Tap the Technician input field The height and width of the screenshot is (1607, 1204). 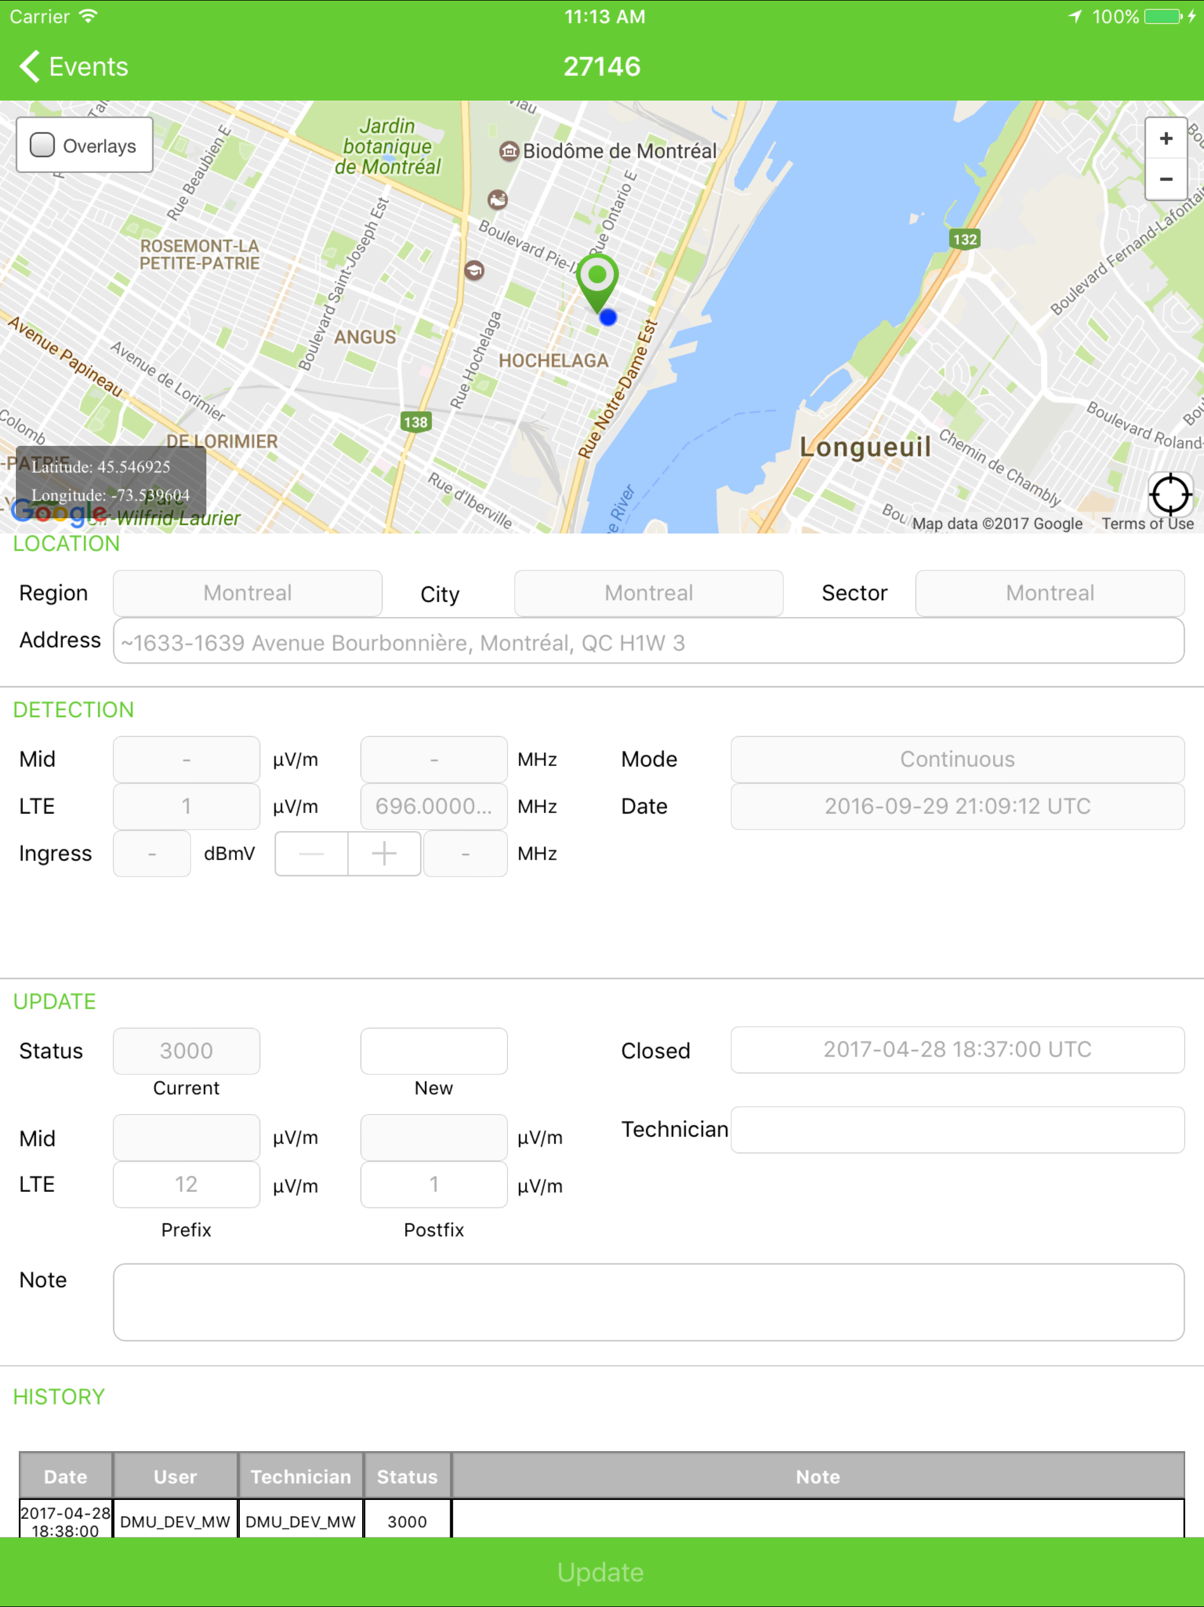click(956, 1130)
